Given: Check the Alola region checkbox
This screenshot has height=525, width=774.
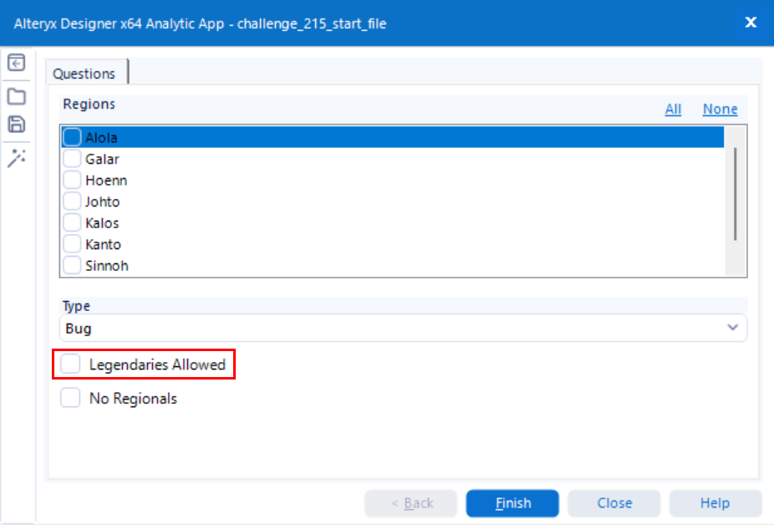Looking at the screenshot, I should click(x=72, y=137).
